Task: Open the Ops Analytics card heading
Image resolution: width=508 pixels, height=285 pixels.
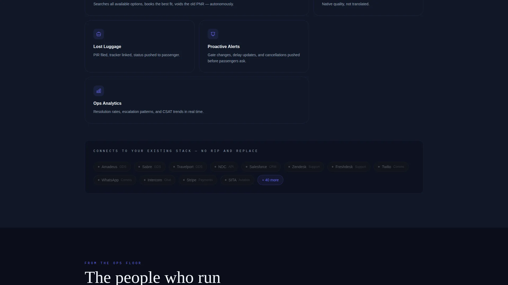Action: coord(107,103)
